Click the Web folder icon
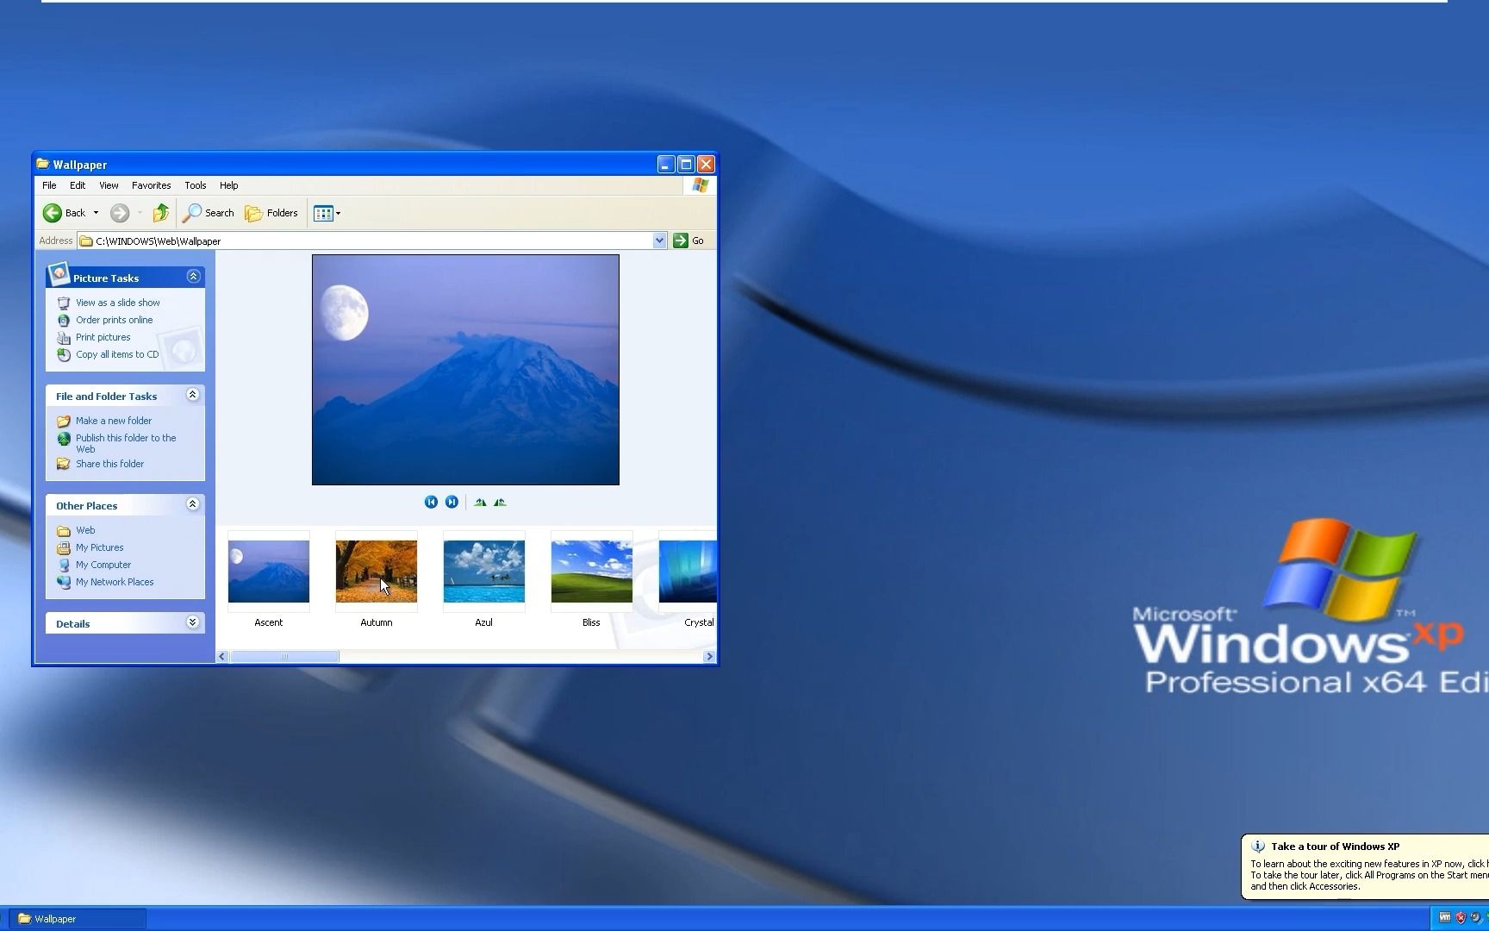 point(63,530)
